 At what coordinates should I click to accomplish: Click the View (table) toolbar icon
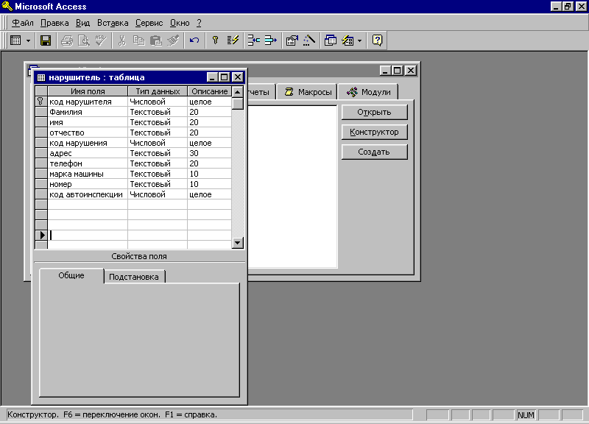click(15, 40)
